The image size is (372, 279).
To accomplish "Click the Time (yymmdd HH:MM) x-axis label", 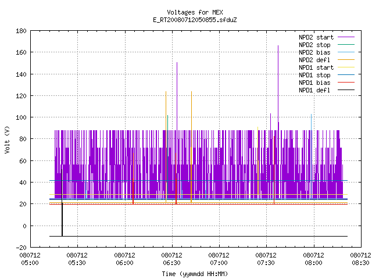I will coord(195,274).
